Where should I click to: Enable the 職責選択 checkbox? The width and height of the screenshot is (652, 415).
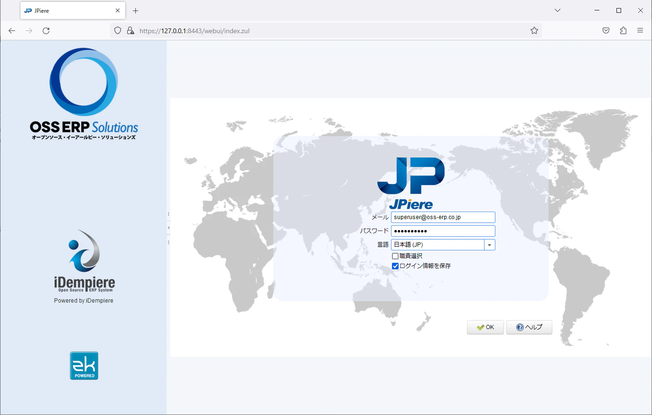(395, 256)
